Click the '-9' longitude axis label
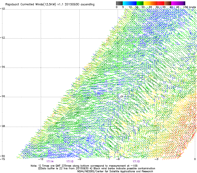Image resolution: width=197 pixels, height=173 pixels. [x=79, y=159]
